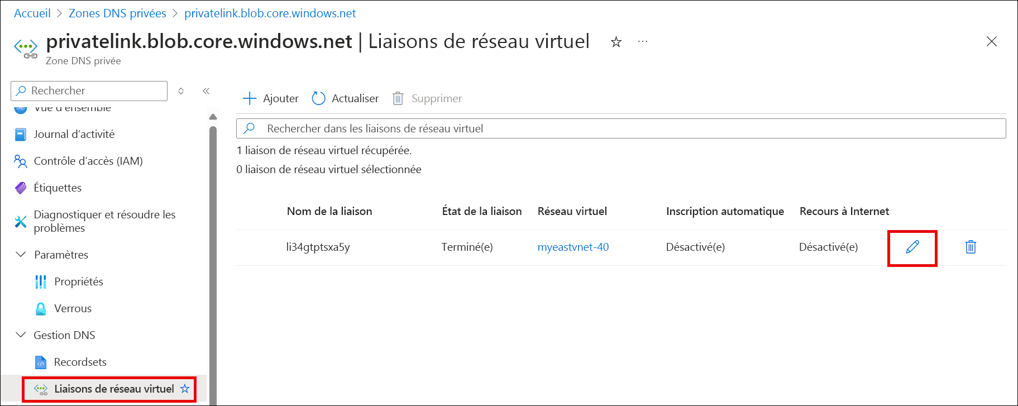The width and height of the screenshot is (1018, 406).
Task: Collapse the Paramètres section
Action: [x=21, y=255]
